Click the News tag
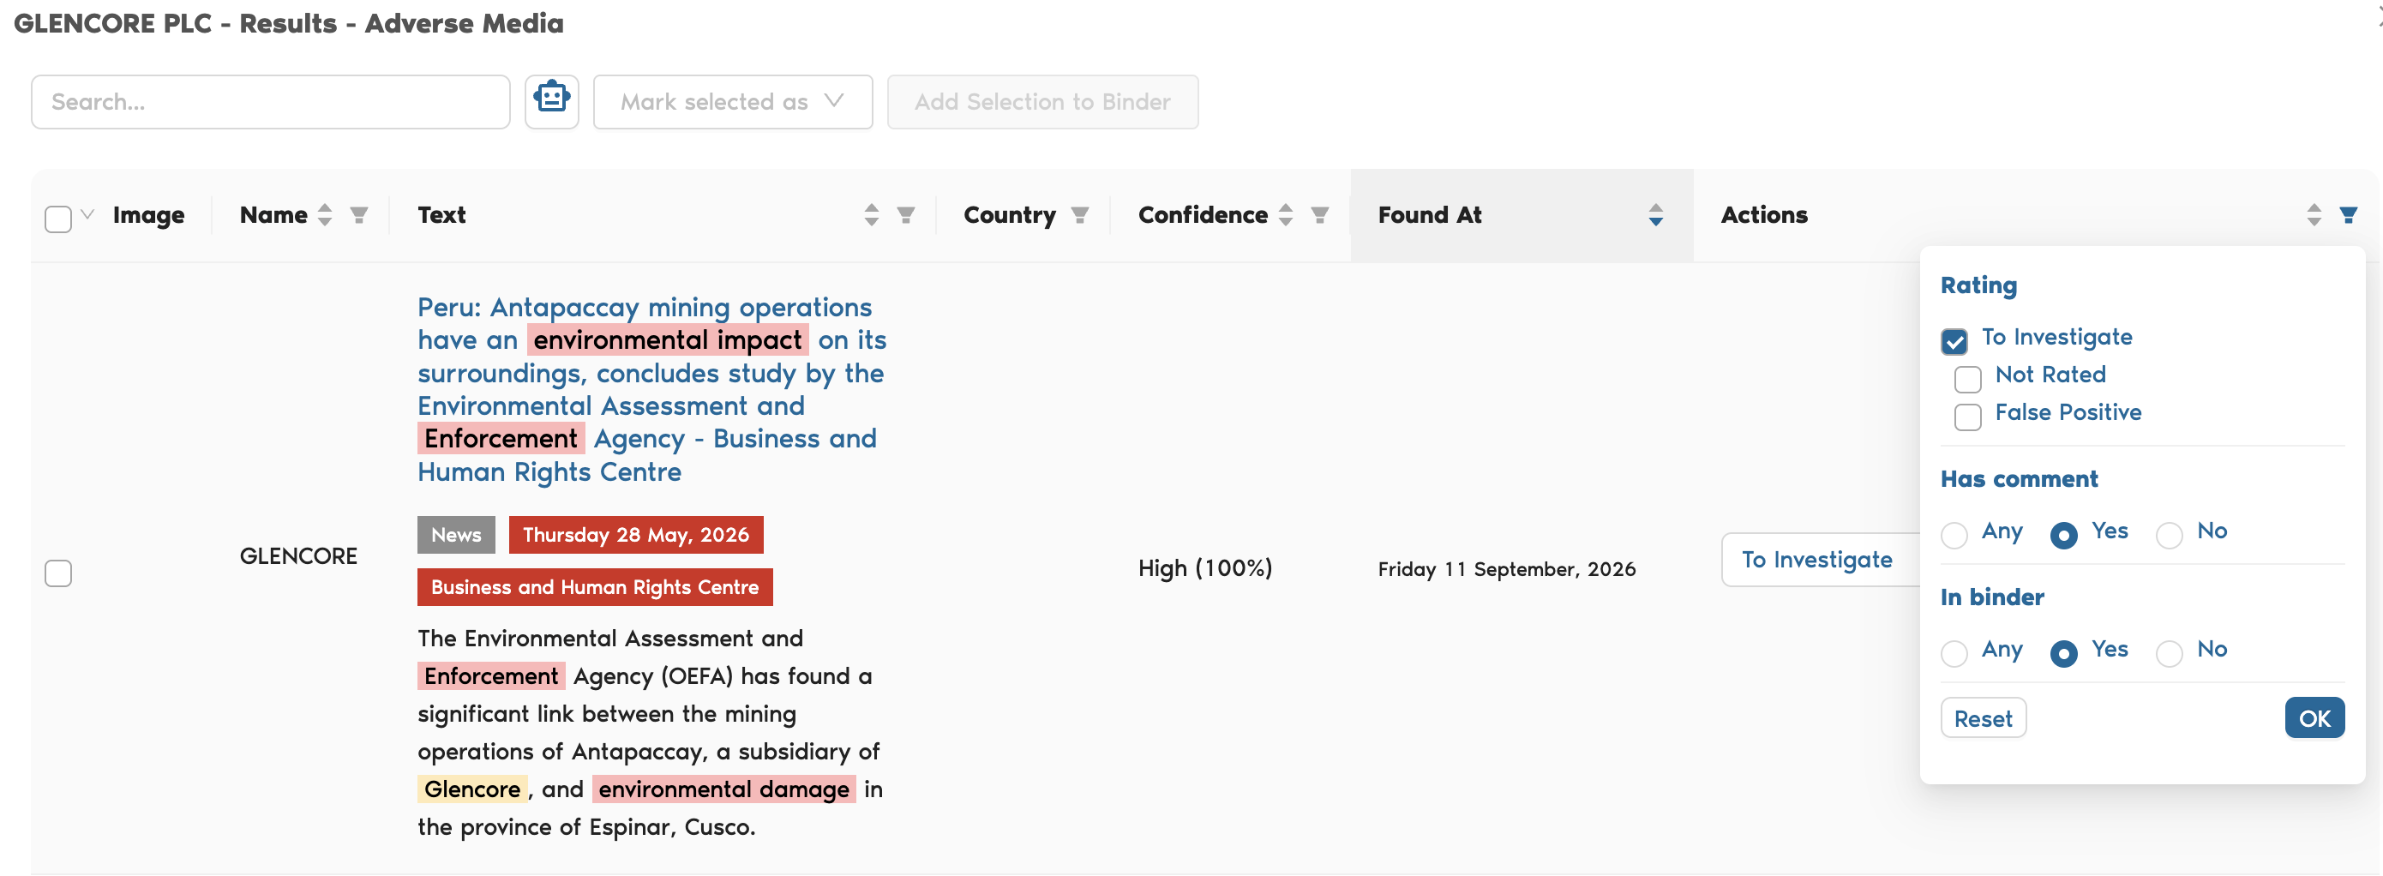Screen dimensions: 2383x876 (x=456, y=535)
